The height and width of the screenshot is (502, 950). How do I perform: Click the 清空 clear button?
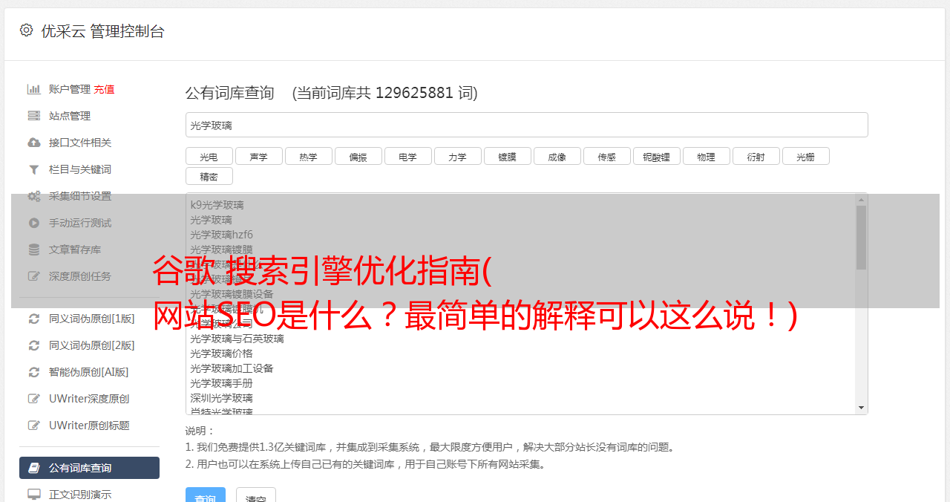(x=256, y=497)
